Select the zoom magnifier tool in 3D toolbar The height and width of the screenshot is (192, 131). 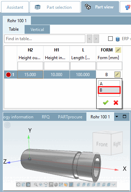[x=36, y=185]
